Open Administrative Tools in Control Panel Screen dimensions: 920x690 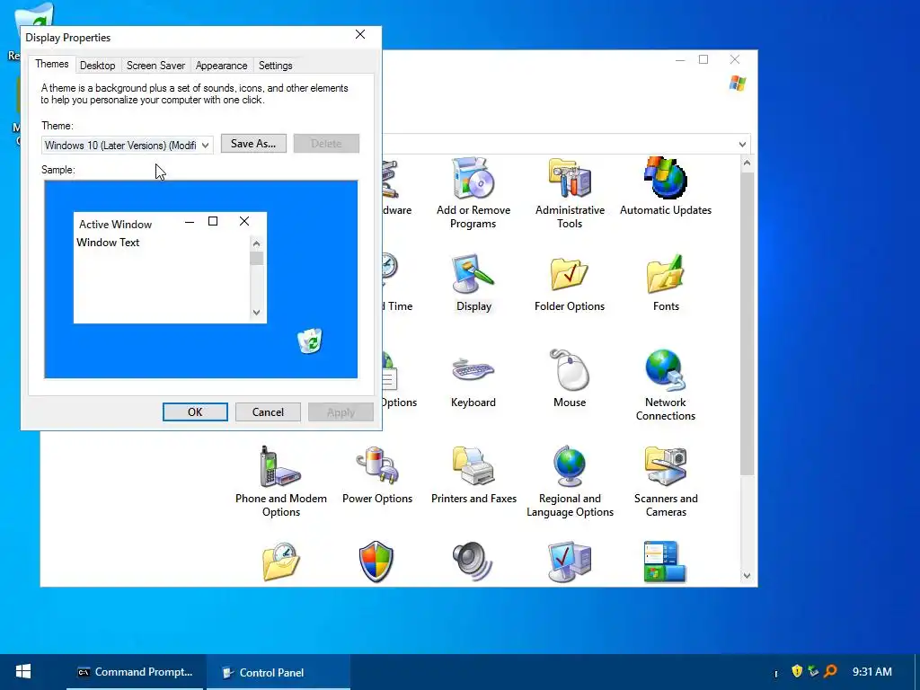[570, 194]
